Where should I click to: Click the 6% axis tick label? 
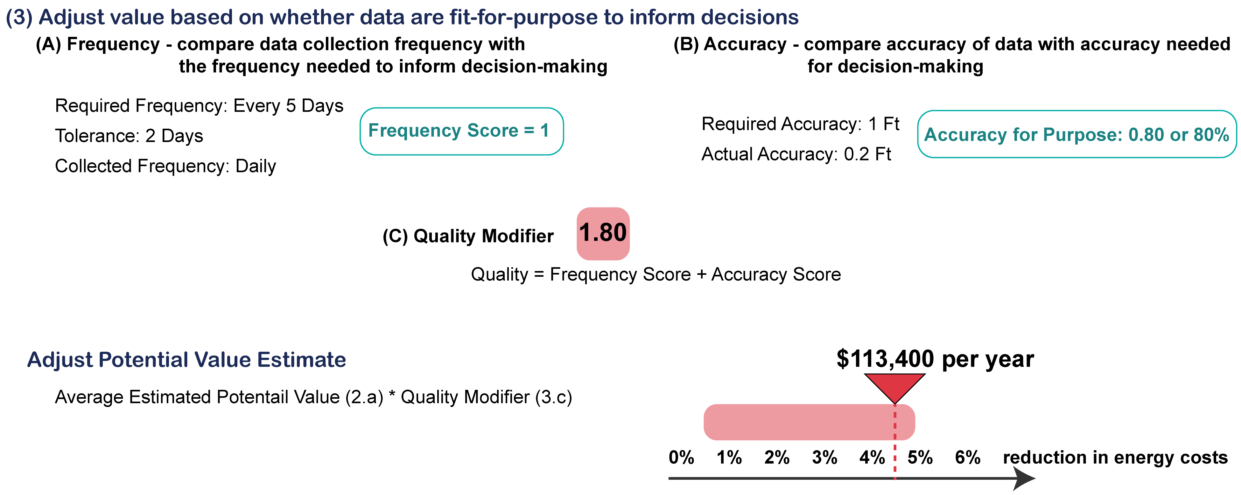tap(968, 457)
